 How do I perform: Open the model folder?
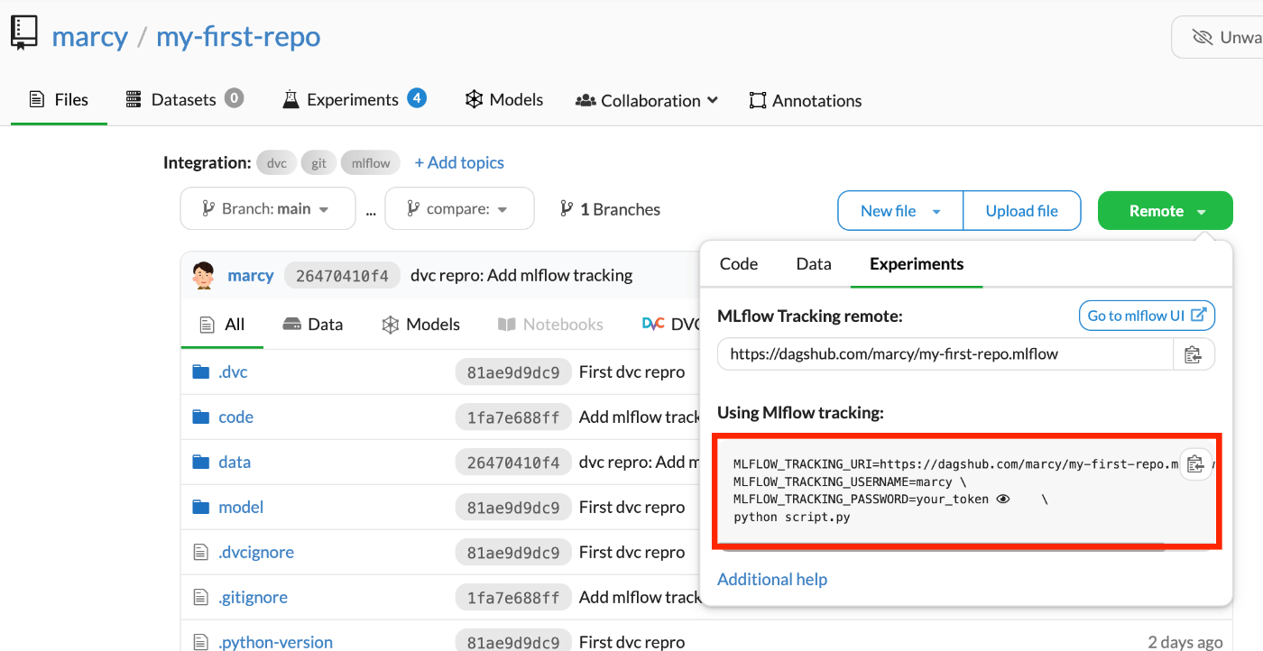(241, 507)
